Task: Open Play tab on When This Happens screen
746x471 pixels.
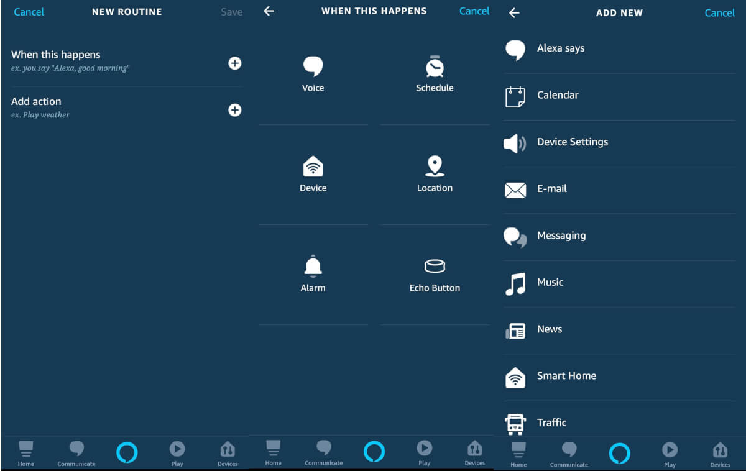Action: click(425, 452)
